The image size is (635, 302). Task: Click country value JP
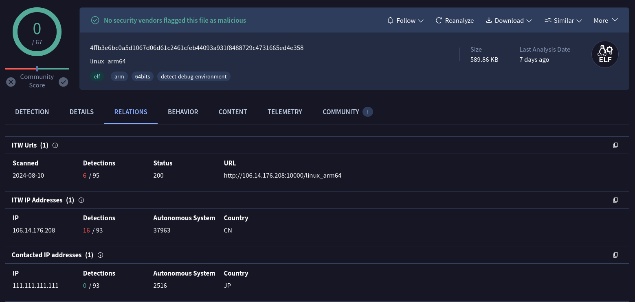tap(227, 285)
